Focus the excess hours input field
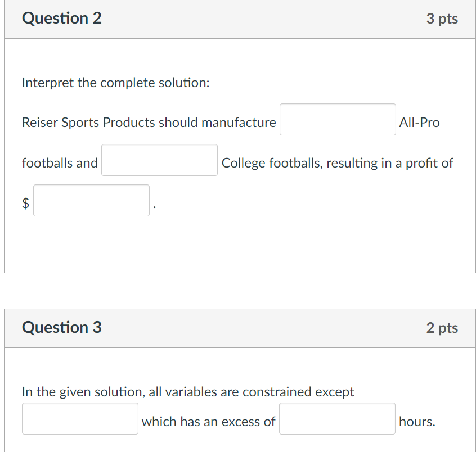Screen dimensions: 476x452 coord(337,419)
